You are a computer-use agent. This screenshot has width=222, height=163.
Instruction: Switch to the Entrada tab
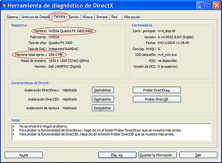pos(102,17)
